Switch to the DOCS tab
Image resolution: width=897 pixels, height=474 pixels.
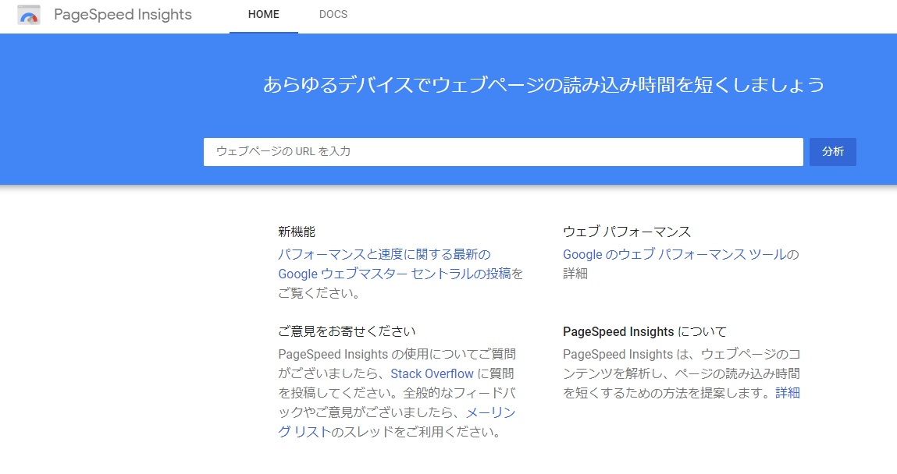click(333, 15)
